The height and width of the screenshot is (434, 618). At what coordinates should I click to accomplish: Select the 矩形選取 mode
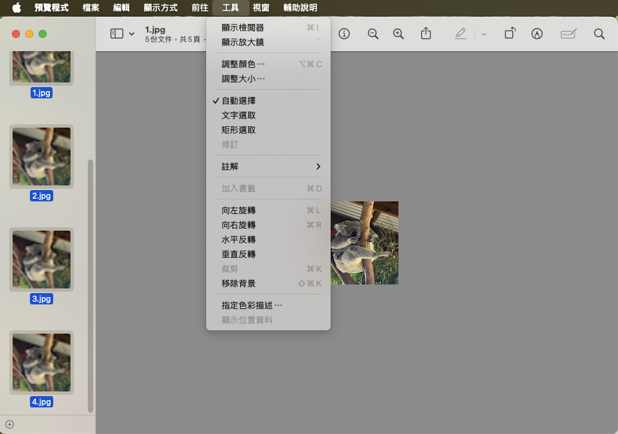[x=239, y=130]
